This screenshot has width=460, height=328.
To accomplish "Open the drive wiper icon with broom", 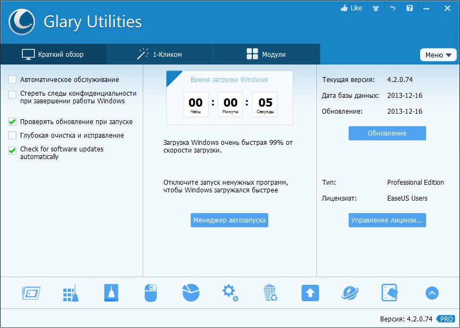I will tap(111, 292).
